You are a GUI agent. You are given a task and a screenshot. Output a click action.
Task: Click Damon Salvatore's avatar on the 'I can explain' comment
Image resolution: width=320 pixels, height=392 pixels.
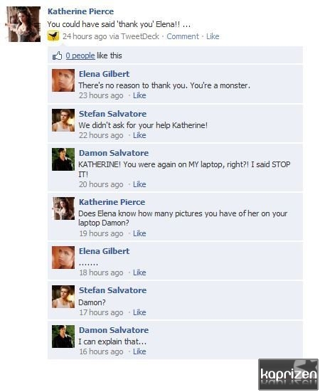pyautogui.click(x=63, y=337)
